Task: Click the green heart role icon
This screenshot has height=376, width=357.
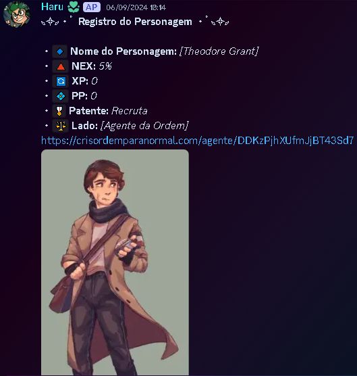Action: [x=74, y=7]
